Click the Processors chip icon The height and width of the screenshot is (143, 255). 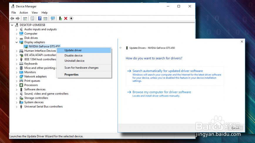click(21, 85)
